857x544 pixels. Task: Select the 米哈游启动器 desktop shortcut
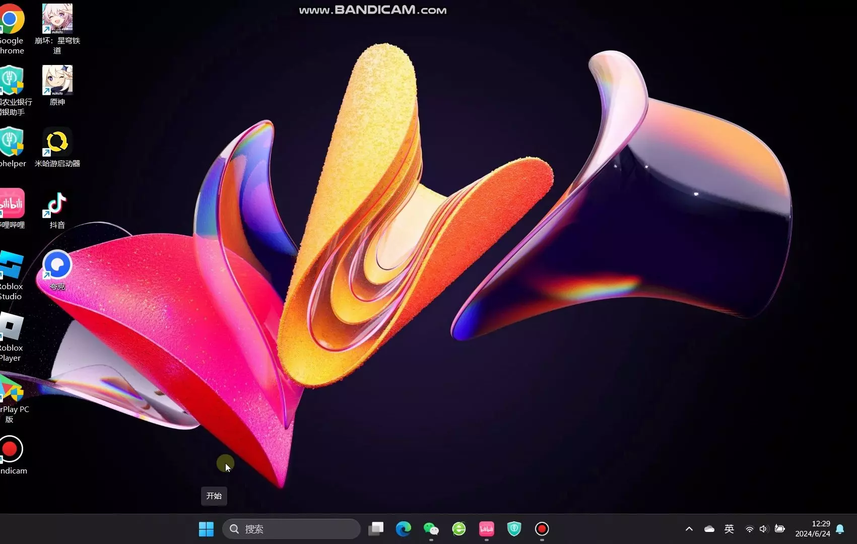coord(57,147)
